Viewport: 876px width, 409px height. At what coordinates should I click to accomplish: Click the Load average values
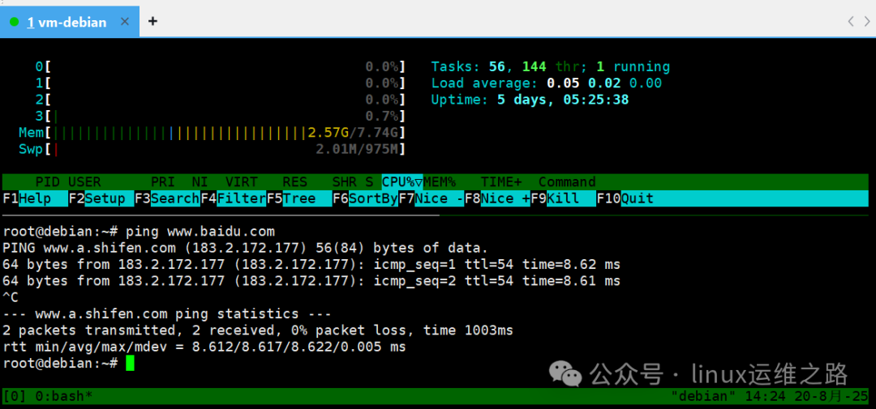[604, 83]
